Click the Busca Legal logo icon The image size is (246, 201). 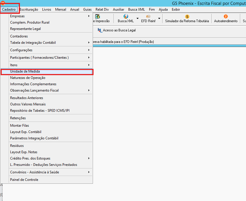pos(100,30)
